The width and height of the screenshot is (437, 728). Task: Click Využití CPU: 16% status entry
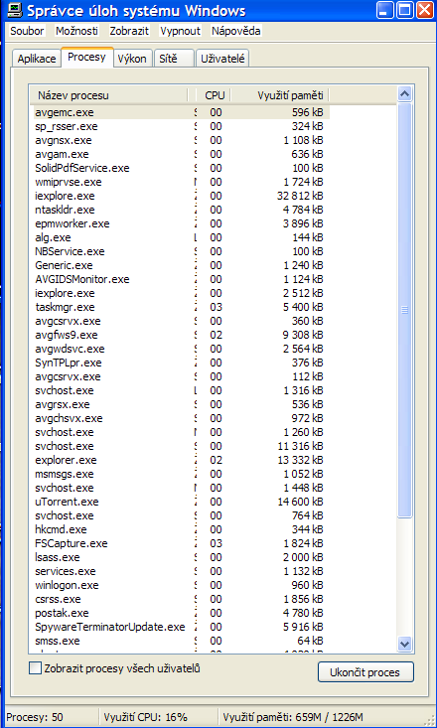(146, 717)
